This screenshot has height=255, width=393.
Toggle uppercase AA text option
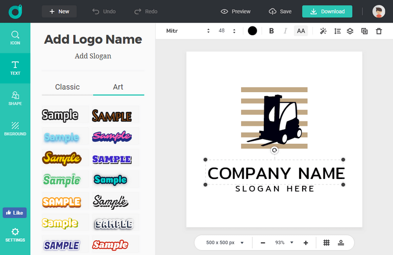(x=301, y=31)
